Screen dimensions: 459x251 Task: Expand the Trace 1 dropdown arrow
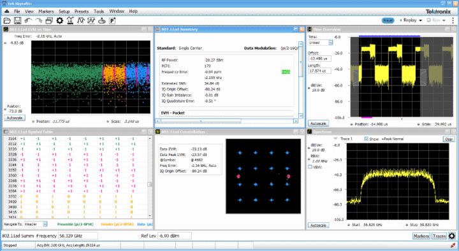335,139
